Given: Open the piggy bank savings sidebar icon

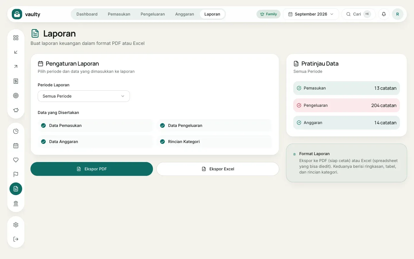Looking at the screenshot, I should [16, 110].
